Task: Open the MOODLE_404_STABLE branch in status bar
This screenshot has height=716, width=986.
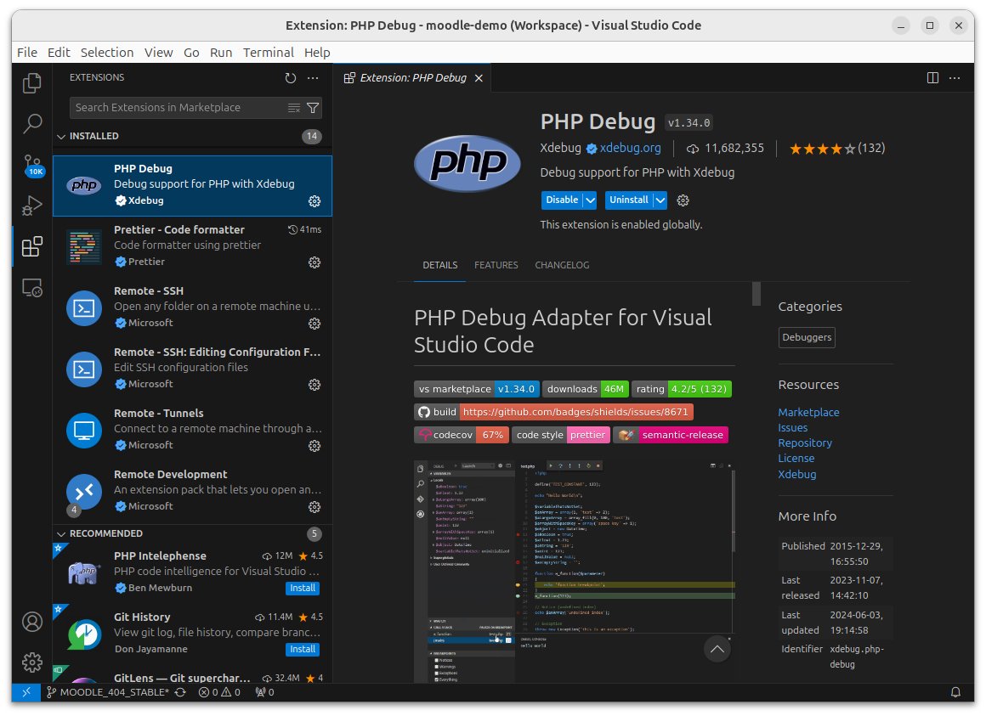Action: point(108,692)
